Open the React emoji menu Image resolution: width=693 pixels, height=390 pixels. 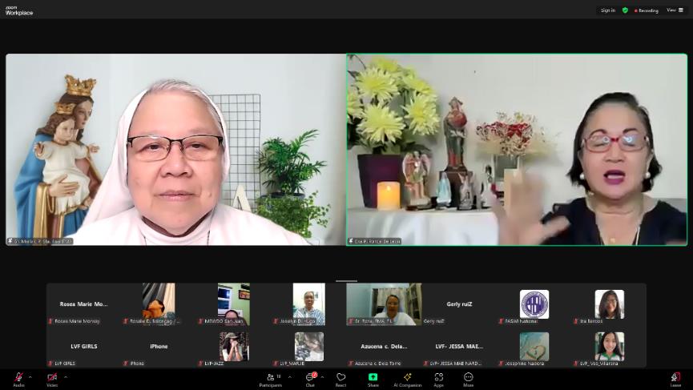point(341,378)
